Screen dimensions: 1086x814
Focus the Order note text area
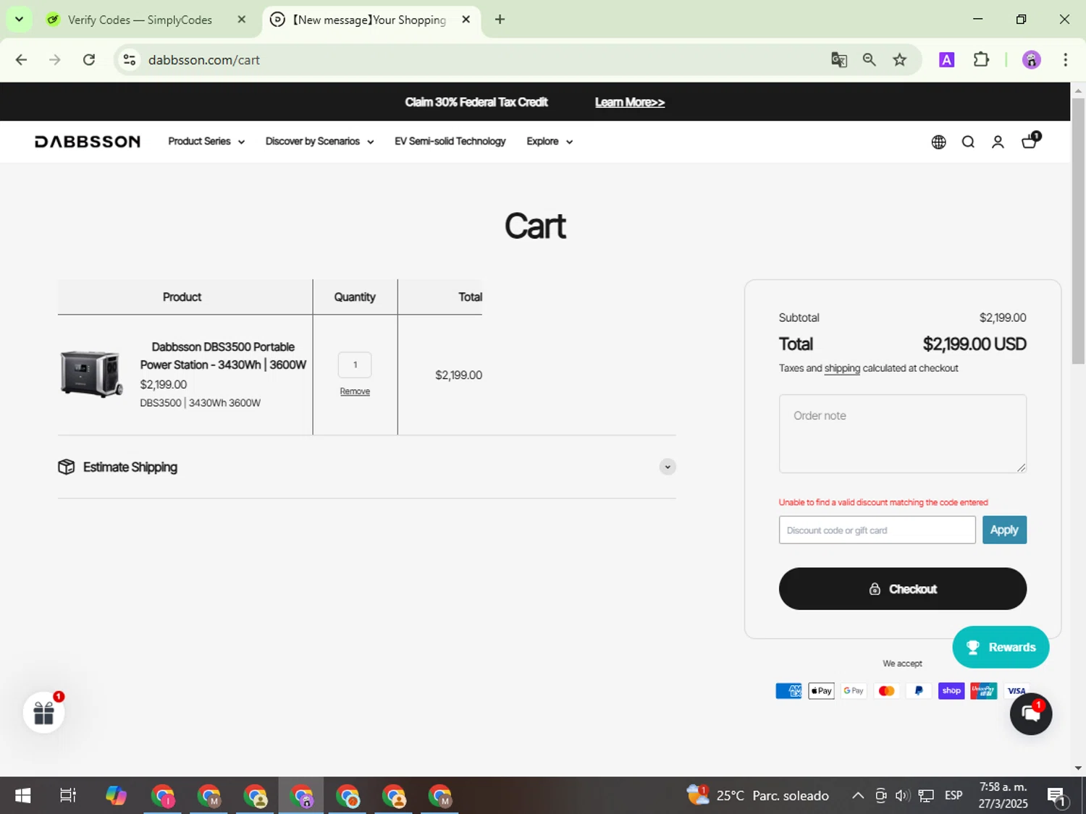pyautogui.click(x=903, y=433)
